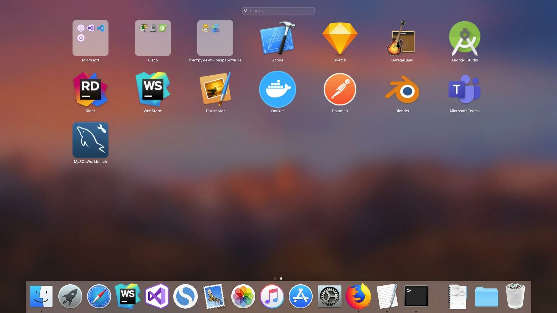Image resolution: width=557 pixels, height=313 pixels.
Task: Open Photos from the Dock
Action: tap(243, 296)
